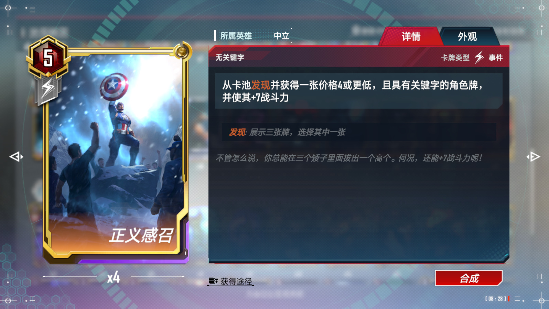Click the 正义感召 card name text
Image resolution: width=549 pixels, height=309 pixels.
click(141, 235)
